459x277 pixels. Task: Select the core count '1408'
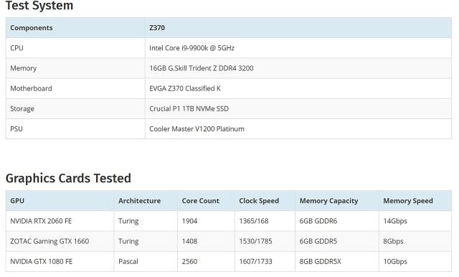[189, 241]
